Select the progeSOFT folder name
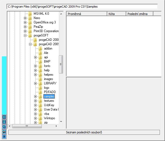The width and height of the screenshot is (165, 141). click(x=41, y=35)
